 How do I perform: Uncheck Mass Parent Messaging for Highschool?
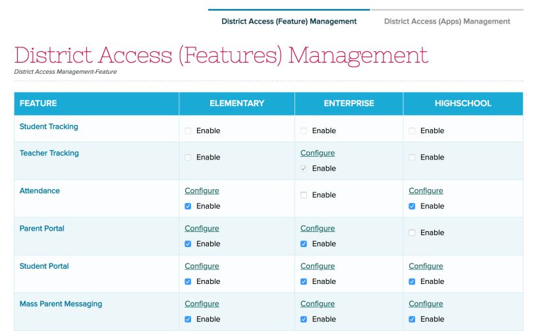point(412,320)
